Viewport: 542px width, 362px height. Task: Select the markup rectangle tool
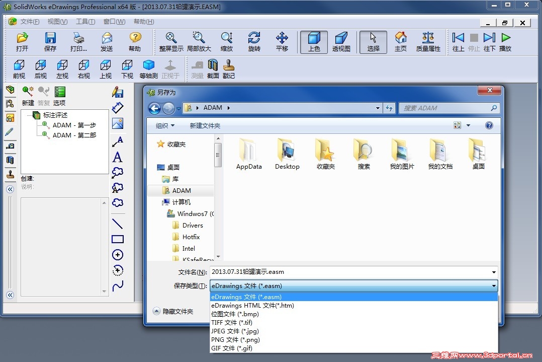coord(118,239)
